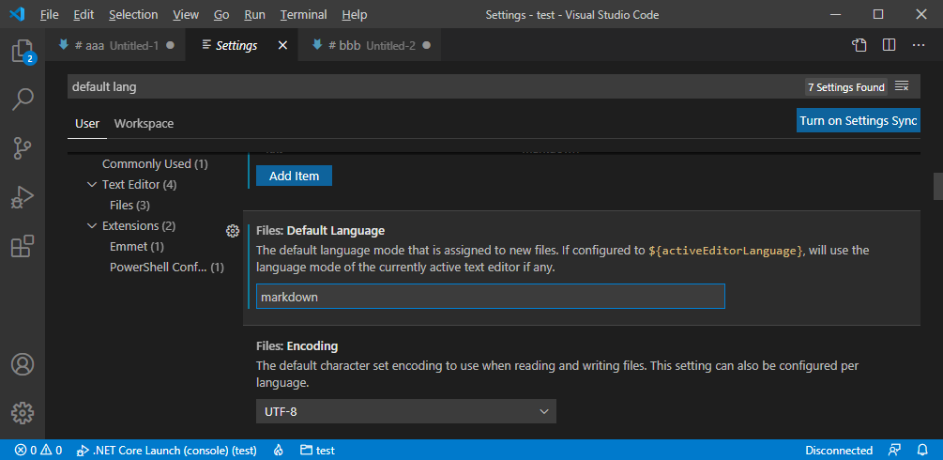The width and height of the screenshot is (943, 460).
Task: Open Settings (JSON) icon in editor toolbar
Action: pyautogui.click(x=860, y=45)
